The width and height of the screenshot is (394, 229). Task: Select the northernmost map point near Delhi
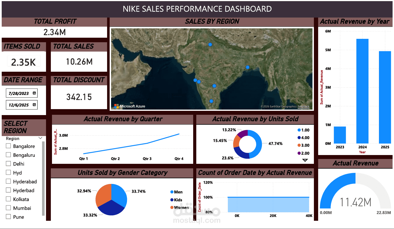pyautogui.click(x=210, y=44)
